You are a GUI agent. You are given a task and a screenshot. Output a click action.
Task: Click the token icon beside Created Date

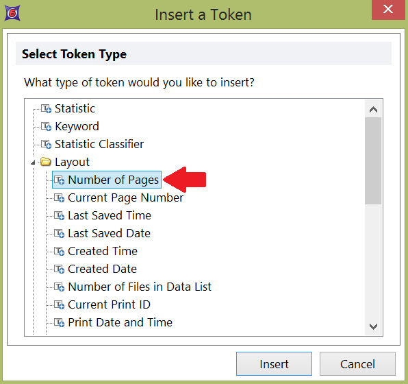tap(59, 269)
